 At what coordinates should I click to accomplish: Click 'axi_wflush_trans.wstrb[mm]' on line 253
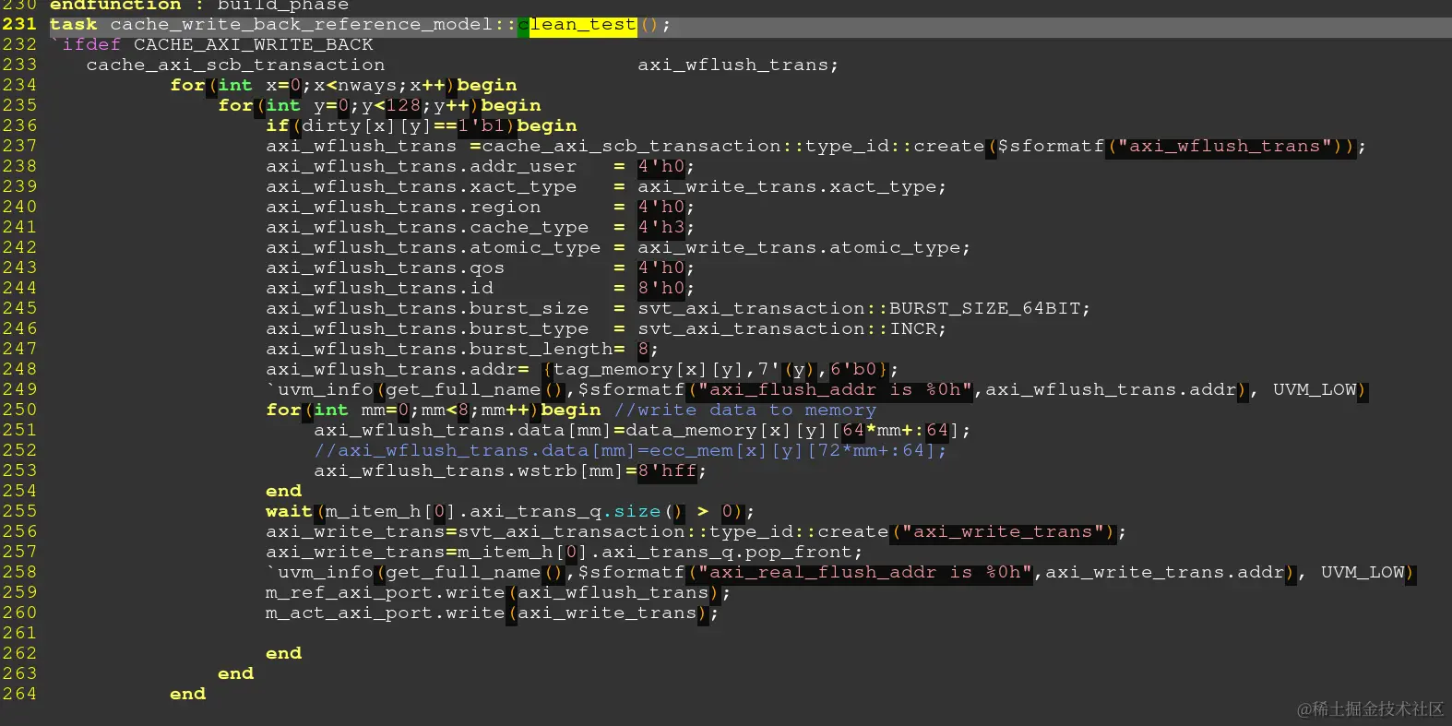point(470,470)
